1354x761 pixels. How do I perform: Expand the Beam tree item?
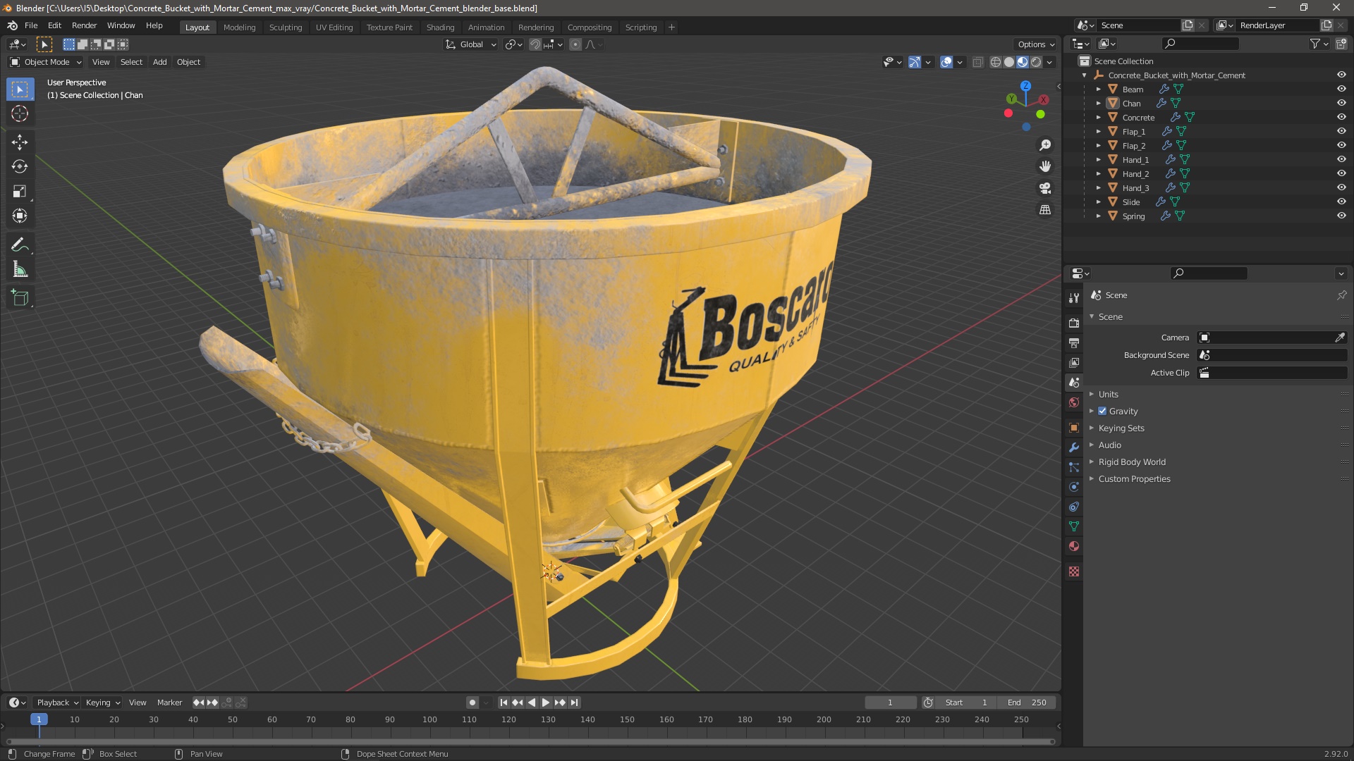point(1098,89)
